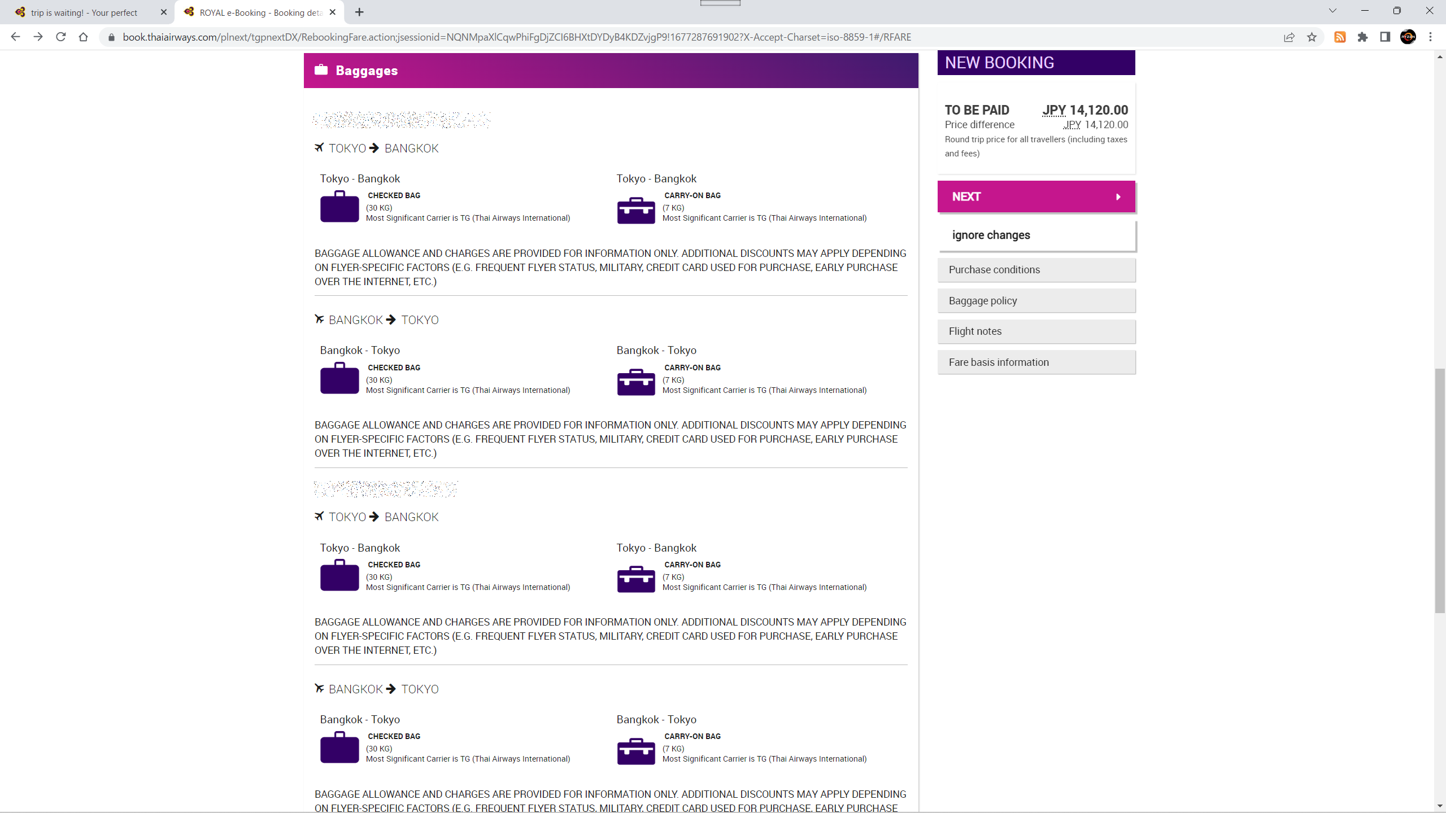This screenshot has height=813, width=1446.
Task: Click the vertical page scrollbar thumb
Action: pyautogui.click(x=1440, y=491)
